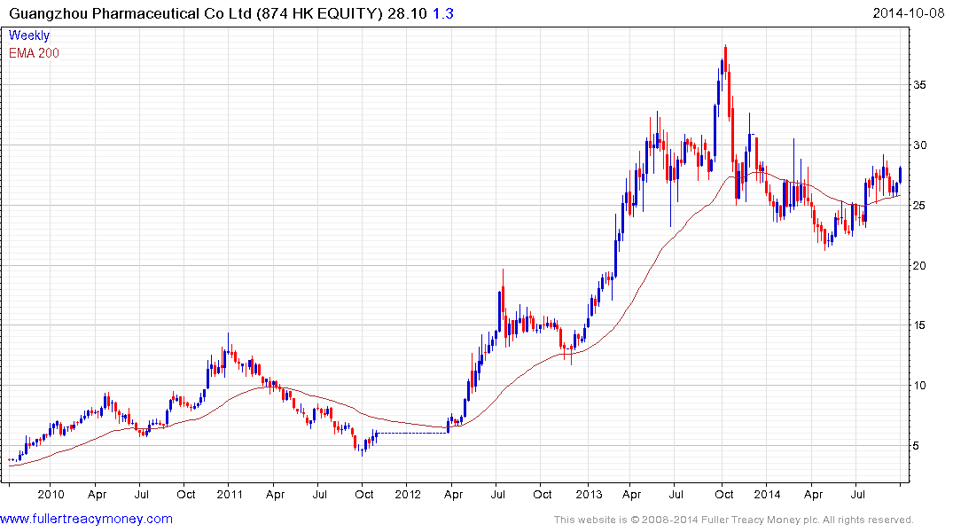Click the 25 price axis label
The image size is (953, 532).
point(919,206)
